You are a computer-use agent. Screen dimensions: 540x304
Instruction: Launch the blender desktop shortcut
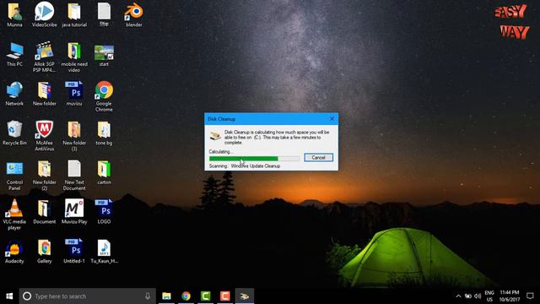(134, 14)
